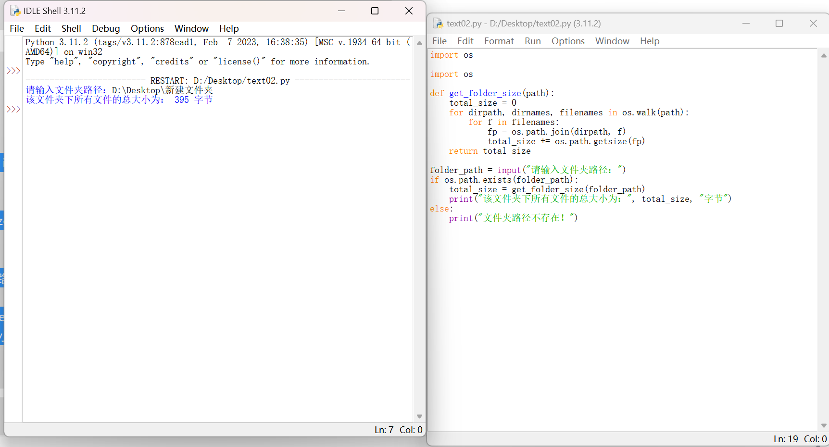Open the Format menu in the editor
This screenshot has height=447, width=829.
tap(499, 41)
